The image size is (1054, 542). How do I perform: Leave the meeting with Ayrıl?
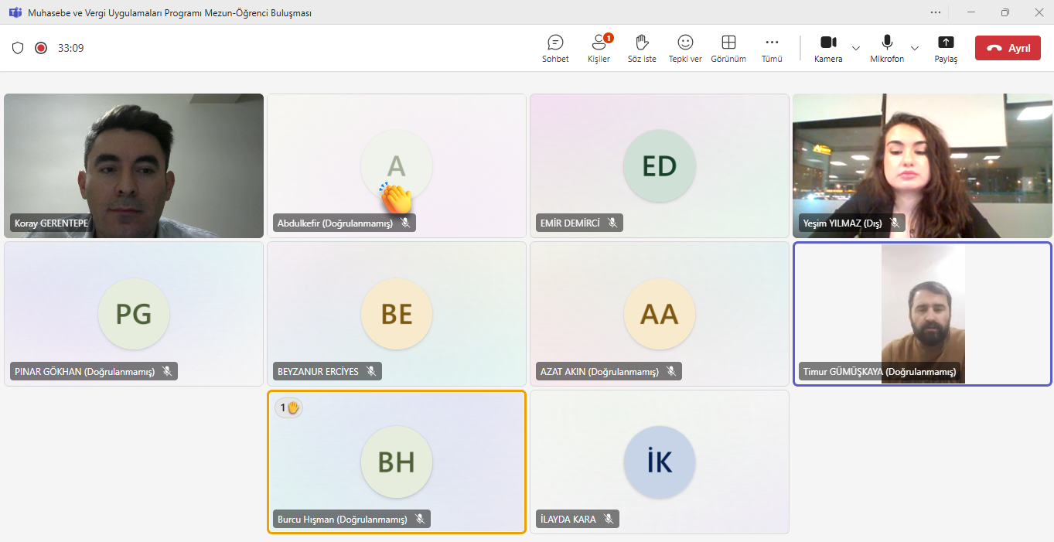click(x=1008, y=48)
